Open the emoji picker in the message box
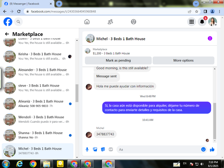The width and height of the screenshot is (224, 168). click(x=203, y=149)
